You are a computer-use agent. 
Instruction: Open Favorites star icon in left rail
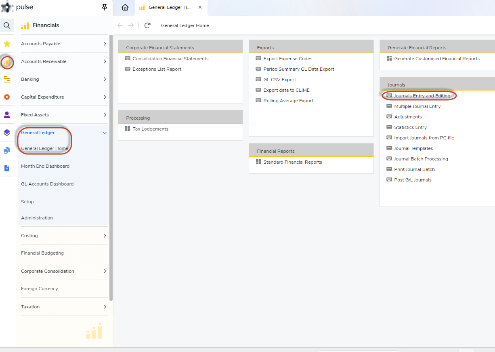click(x=7, y=44)
